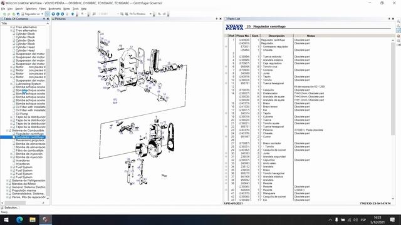The image size is (401, 225).
Task: Pin the Table Of Contents panel
Action: point(44,19)
